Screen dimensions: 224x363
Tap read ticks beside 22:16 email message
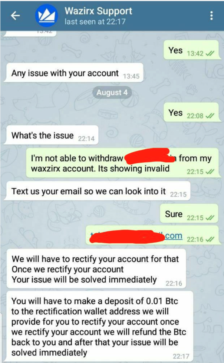210,239
